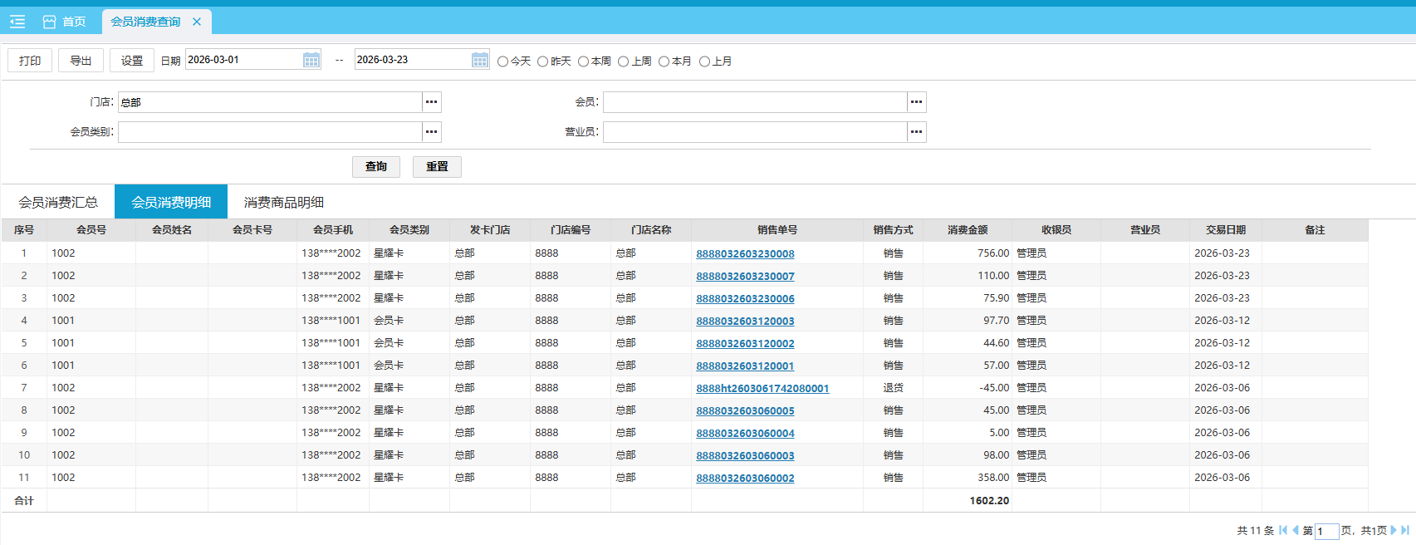Image resolution: width=1416 pixels, height=545 pixels.
Task: Open the start date calendar picker
Action: pyautogui.click(x=311, y=60)
